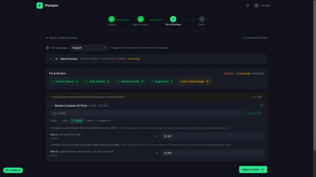This screenshot has width=316, height=177.
Task: Select the Export step 4 circle
Action: tap(202, 19)
